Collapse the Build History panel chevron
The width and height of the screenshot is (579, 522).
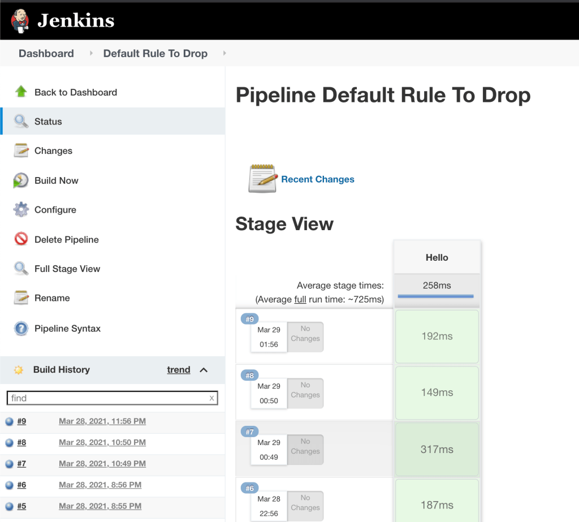[204, 370]
